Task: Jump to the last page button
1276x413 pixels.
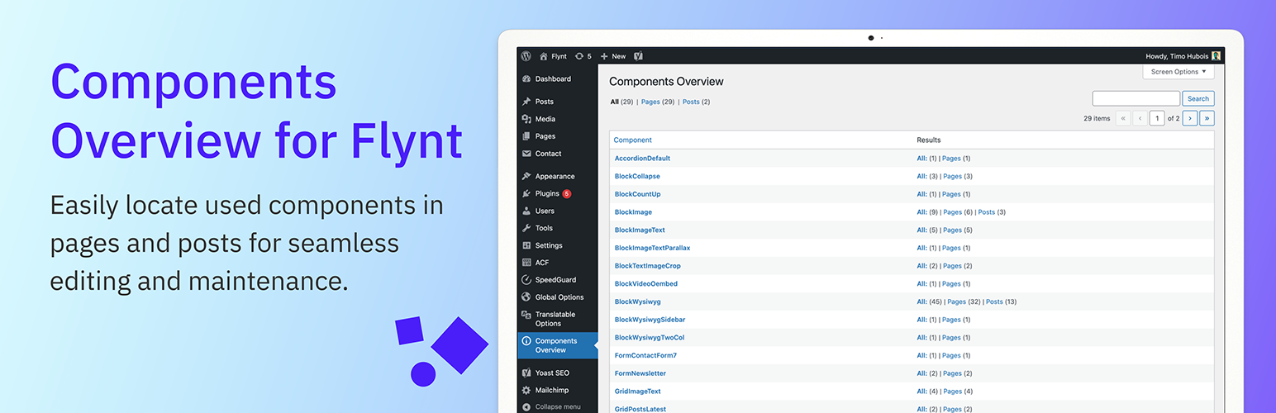Action: (1207, 118)
